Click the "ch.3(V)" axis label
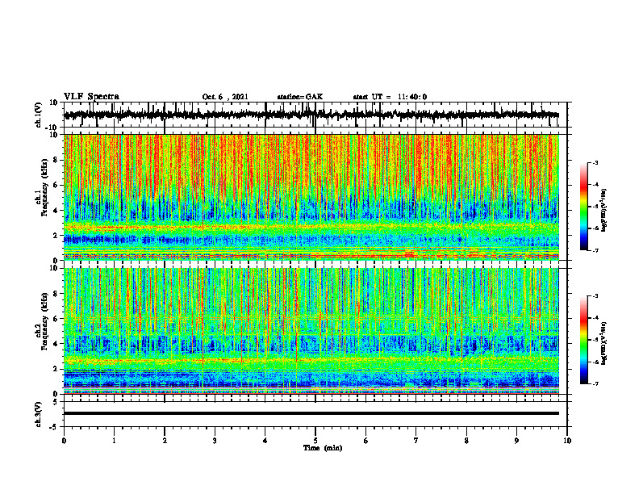Screen dimensions: 639x494 (x=39, y=415)
